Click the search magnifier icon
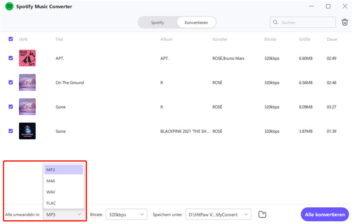The width and height of the screenshot is (352, 224). 275,22
